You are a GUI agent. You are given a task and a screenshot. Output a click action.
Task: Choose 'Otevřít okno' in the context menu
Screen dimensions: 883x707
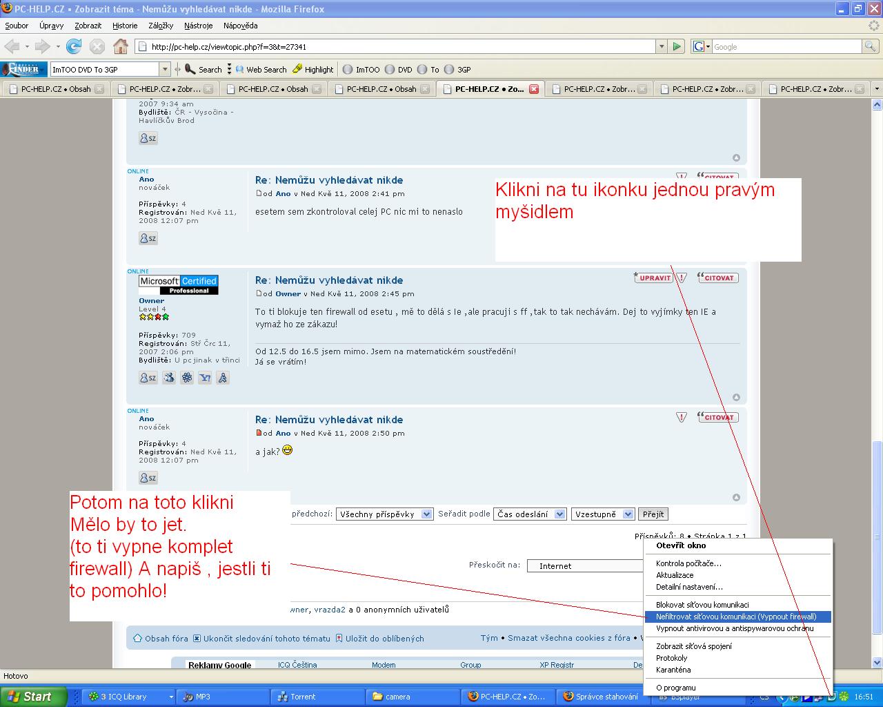pos(737,545)
